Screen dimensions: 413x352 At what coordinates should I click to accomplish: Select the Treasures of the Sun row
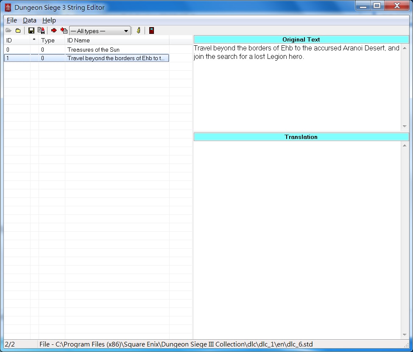click(x=87, y=50)
